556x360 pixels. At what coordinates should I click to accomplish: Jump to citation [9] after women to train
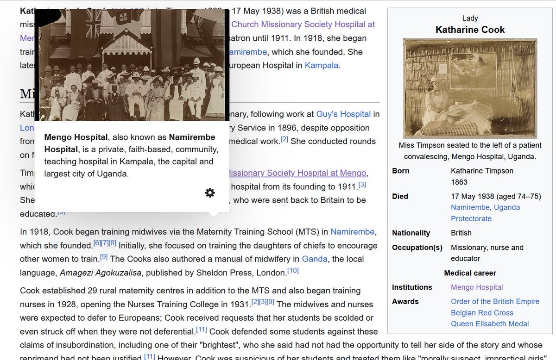(104, 256)
